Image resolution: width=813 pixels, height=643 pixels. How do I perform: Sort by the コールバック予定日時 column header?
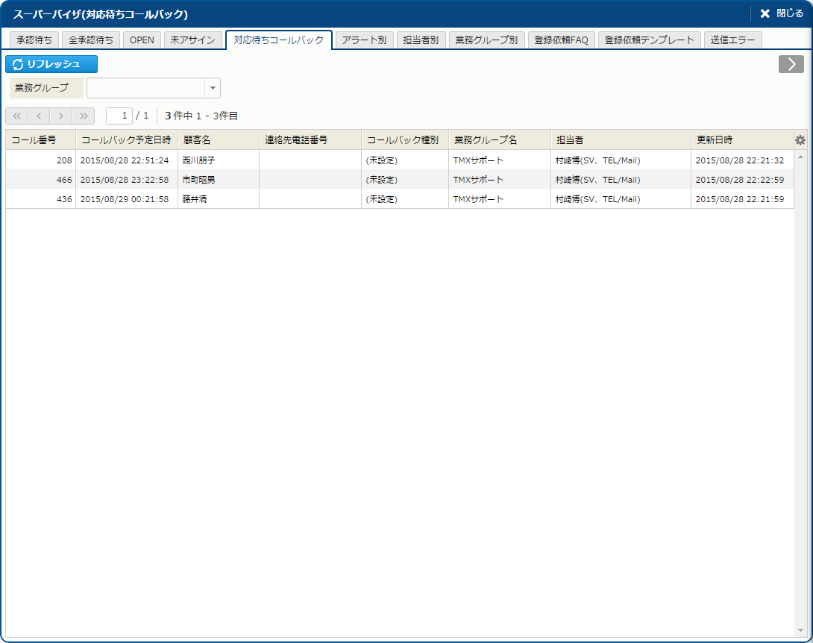[x=126, y=140]
